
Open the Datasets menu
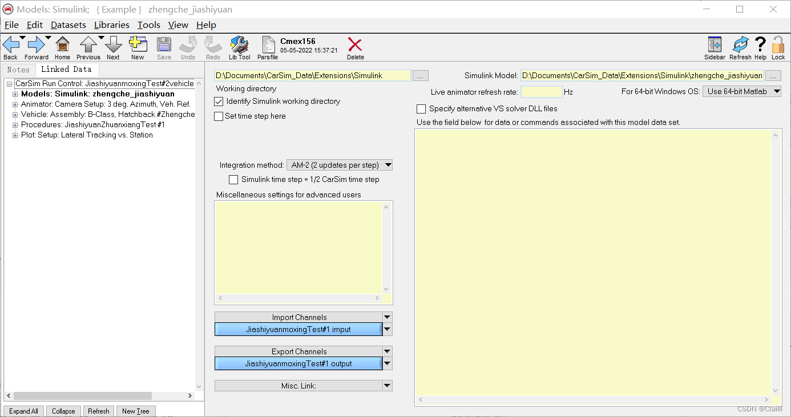coord(68,25)
